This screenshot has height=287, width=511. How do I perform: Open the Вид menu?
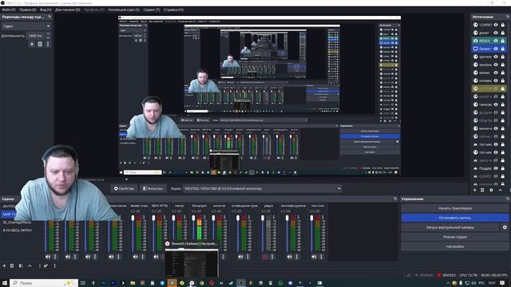click(46, 10)
